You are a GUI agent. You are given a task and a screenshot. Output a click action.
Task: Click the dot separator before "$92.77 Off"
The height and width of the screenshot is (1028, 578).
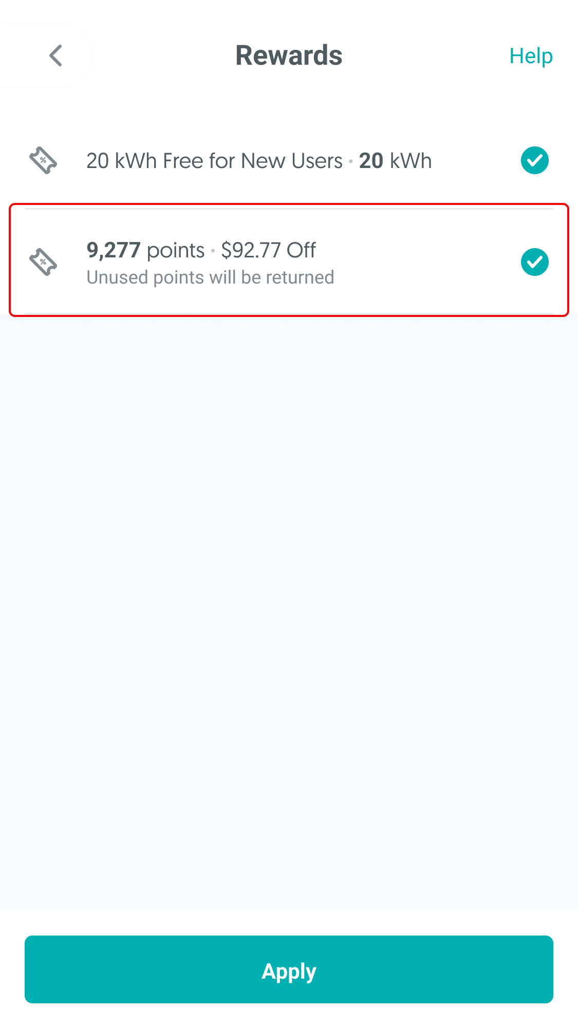coord(213,251)
